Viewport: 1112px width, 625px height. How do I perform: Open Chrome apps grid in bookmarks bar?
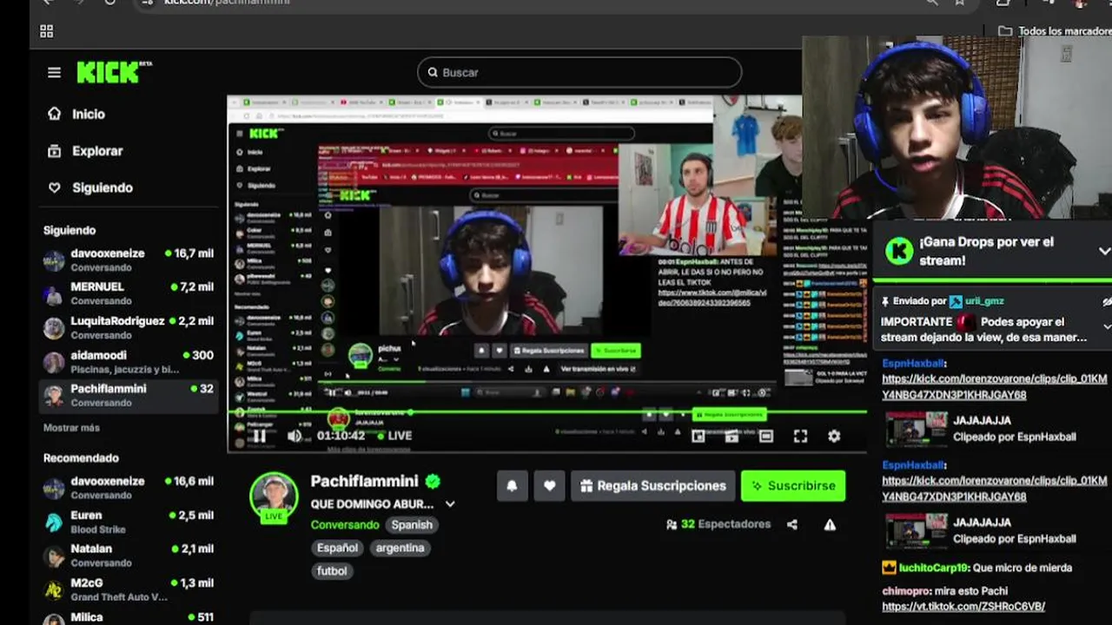point(47,31)
